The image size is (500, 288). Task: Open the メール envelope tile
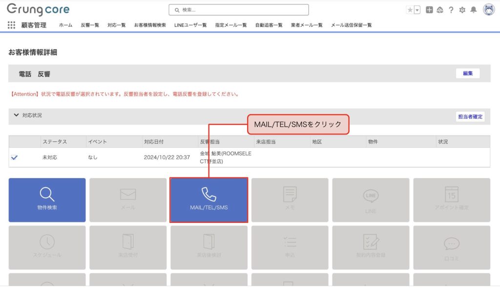[x=128, y=200]
